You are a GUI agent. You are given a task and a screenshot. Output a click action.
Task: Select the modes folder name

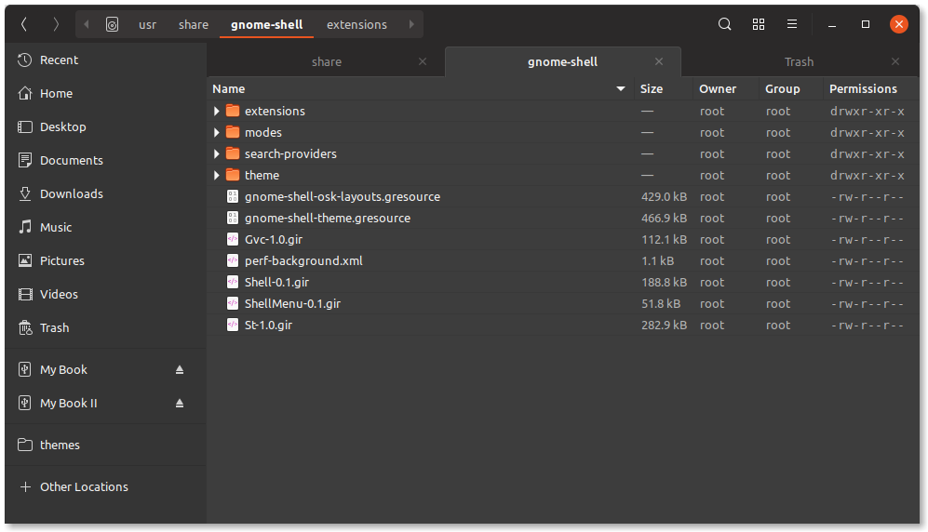(x=263, y=132)
